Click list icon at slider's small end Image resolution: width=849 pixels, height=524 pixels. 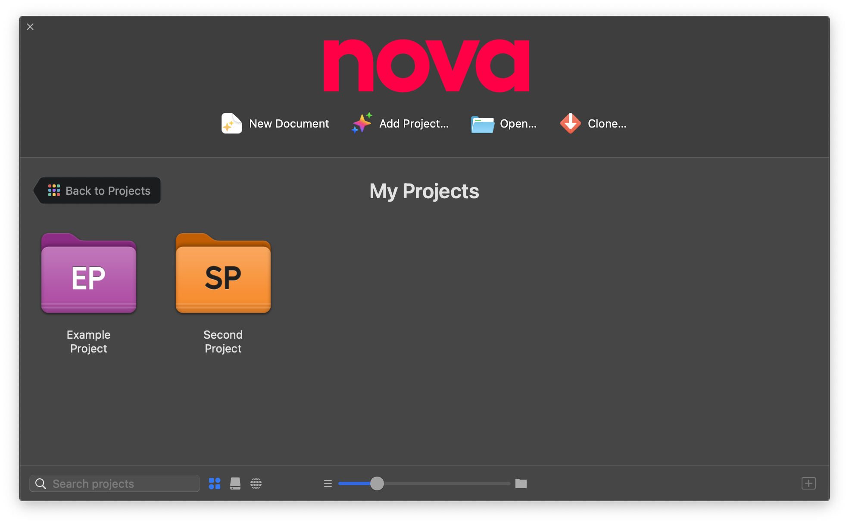pyautogui.click(x=328, y=483)
